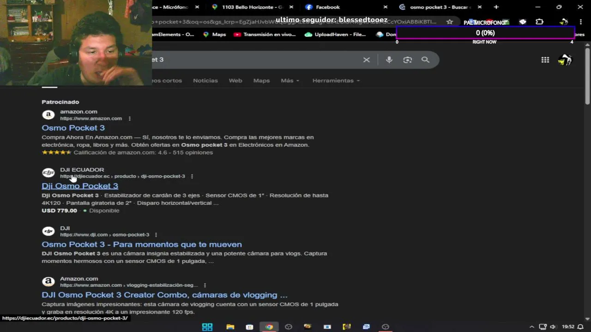Open more options for Amazon.com vlogging result
The height and width of the screenshot is (332, 591).
point(205,285)
